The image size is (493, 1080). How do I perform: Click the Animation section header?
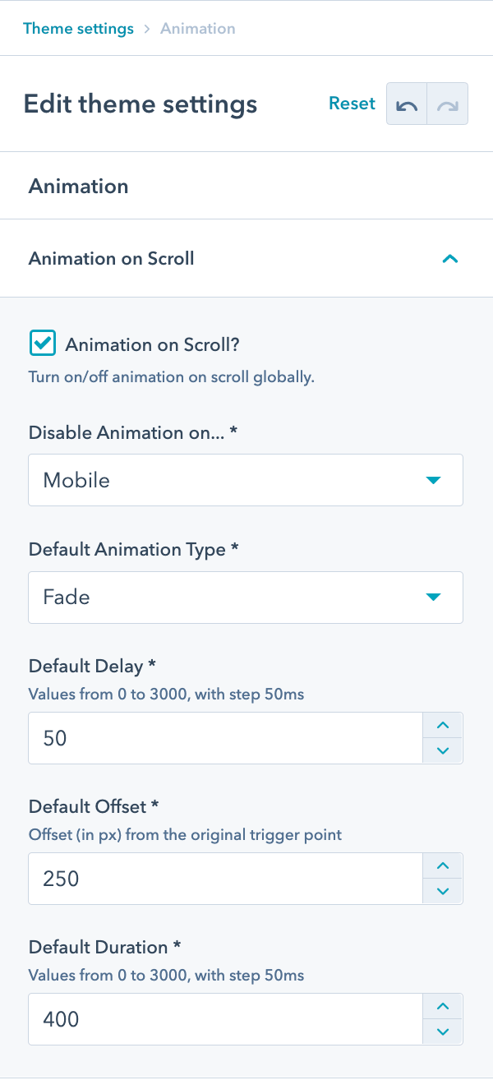point(78,187)
